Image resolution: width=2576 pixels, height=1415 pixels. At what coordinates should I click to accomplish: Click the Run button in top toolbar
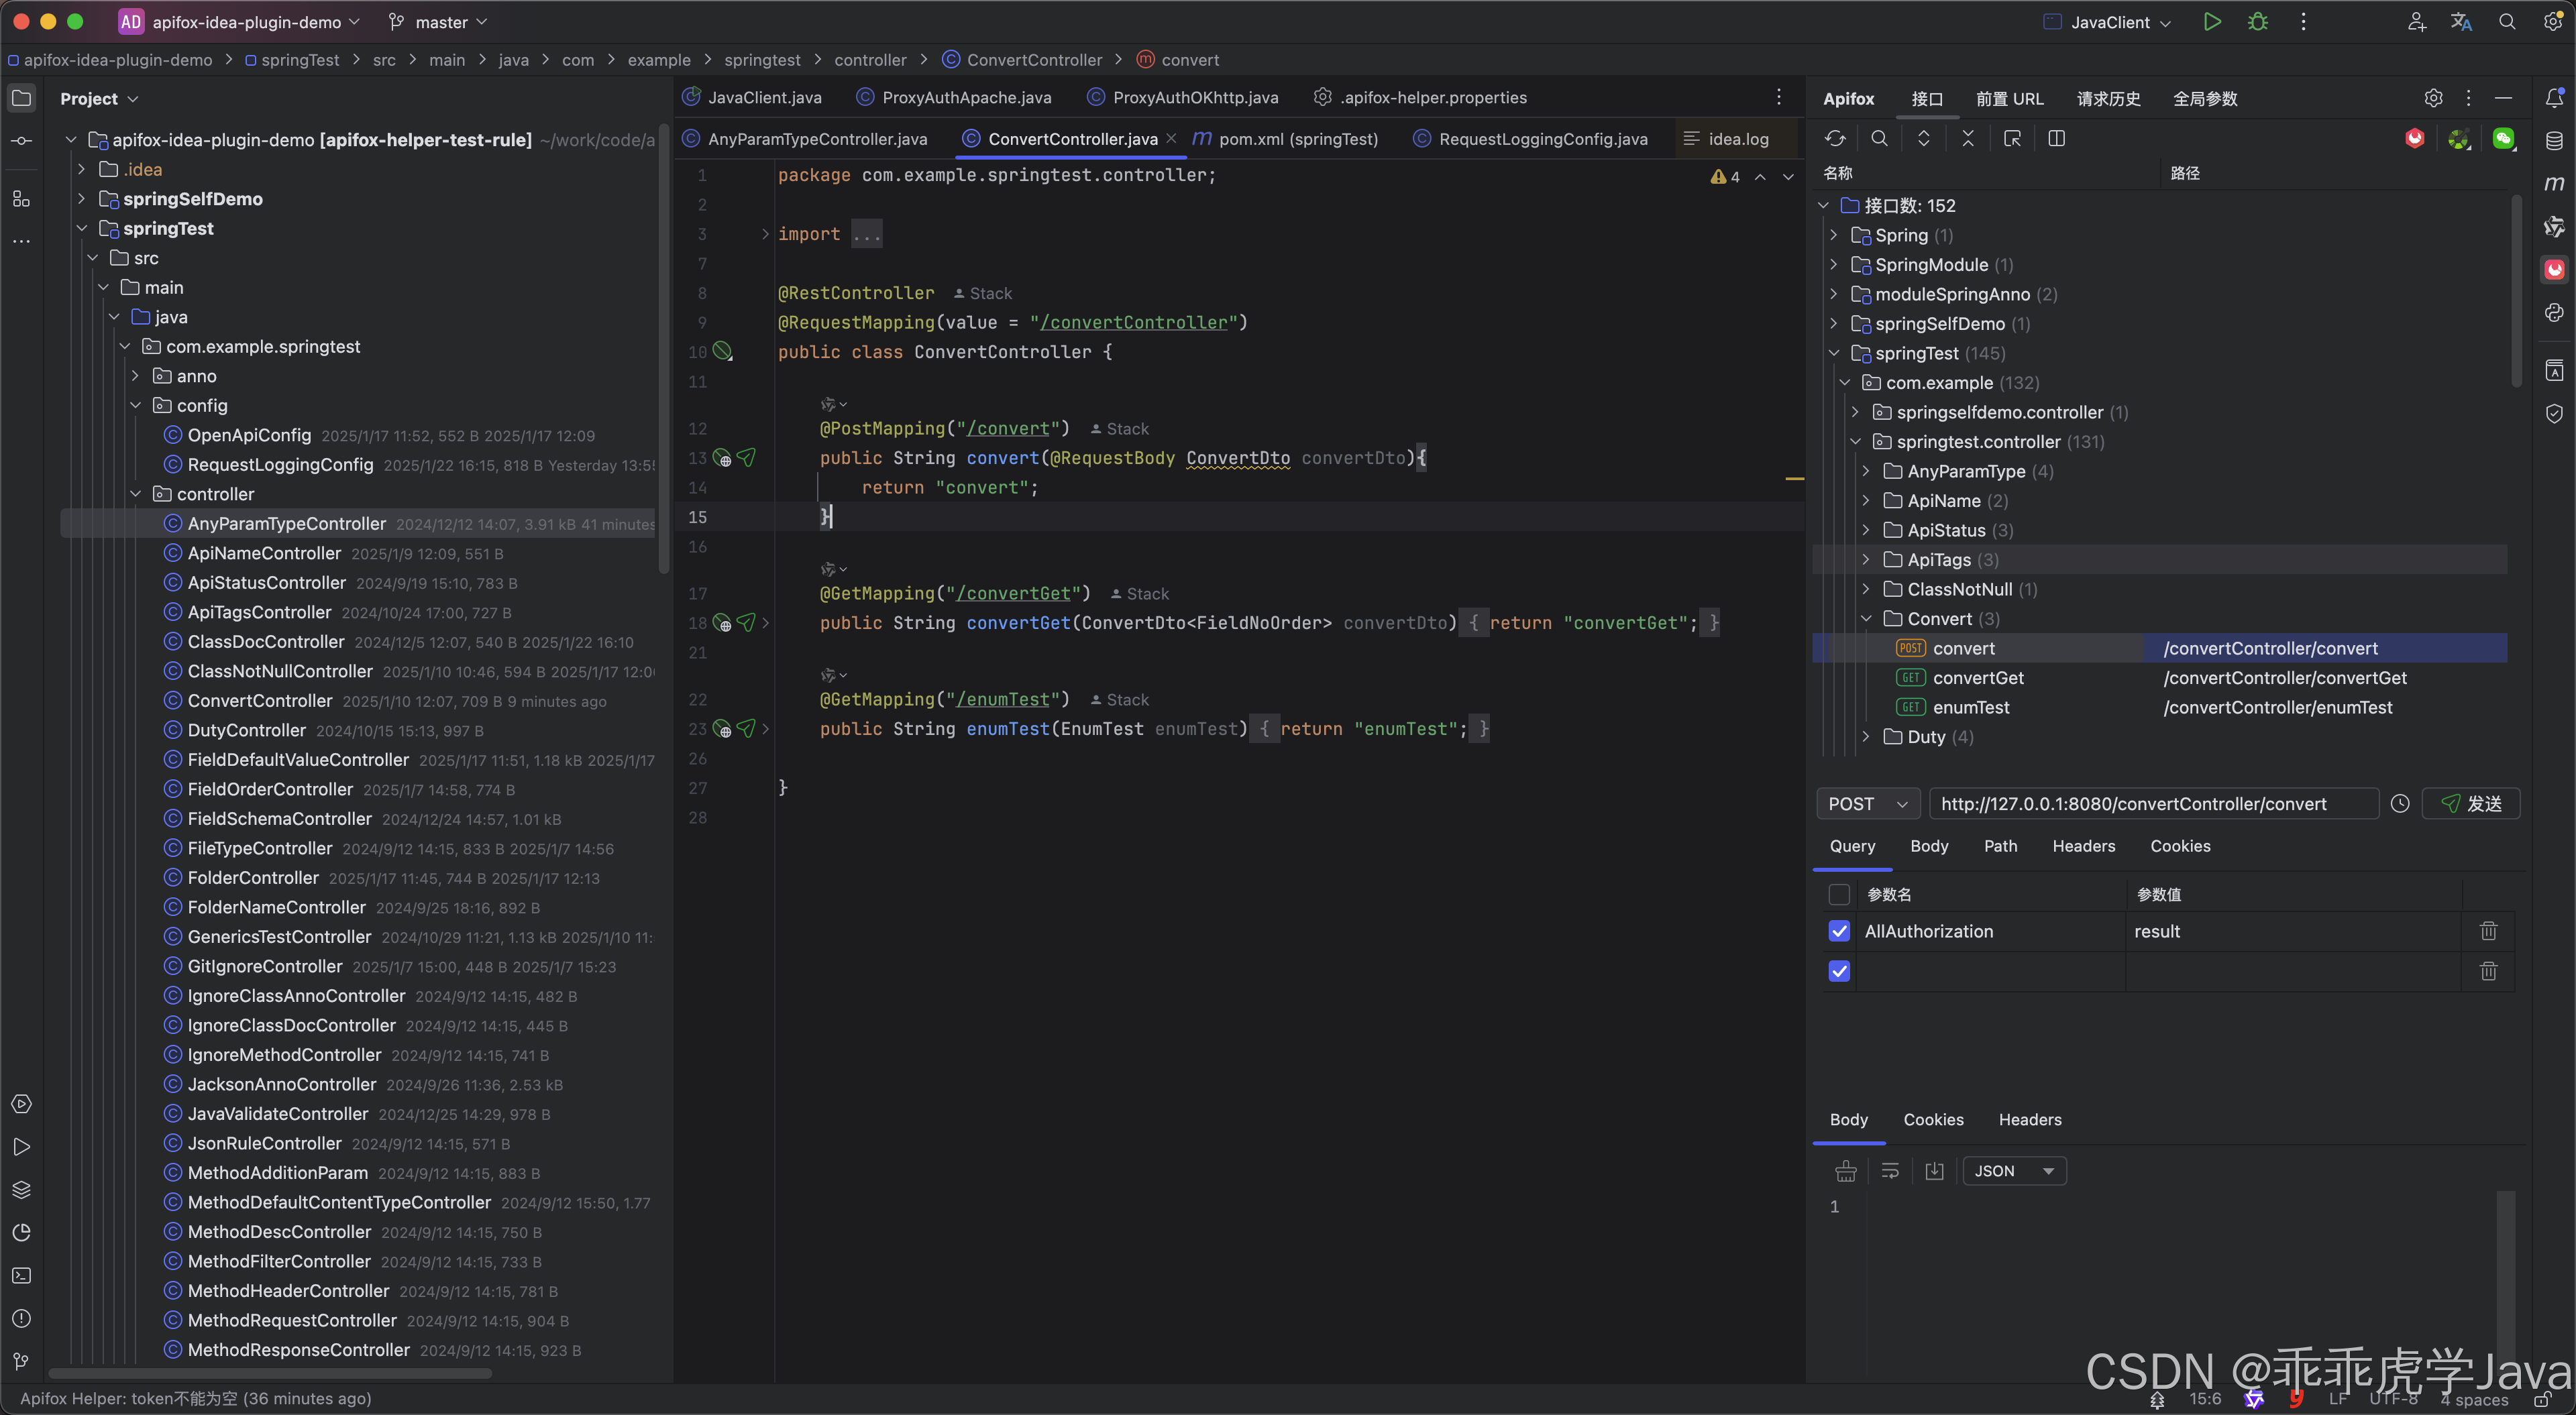[2212, 22]
